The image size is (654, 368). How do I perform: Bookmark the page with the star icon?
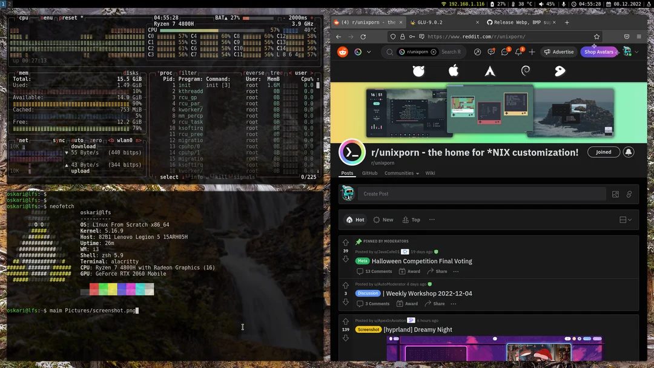pos(597,36)
